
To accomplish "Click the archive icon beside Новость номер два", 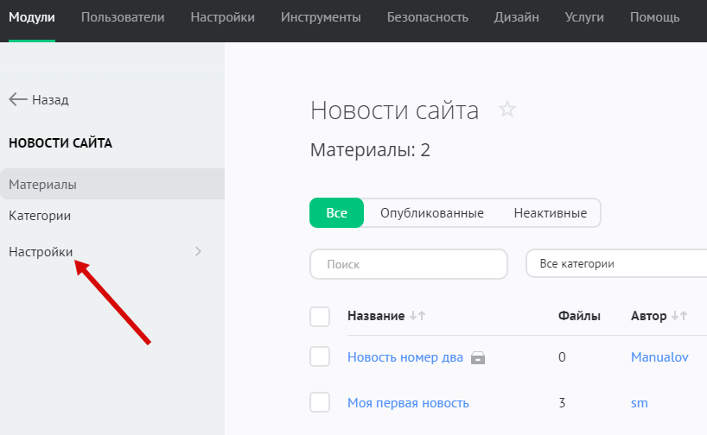I will pos(478,357).
